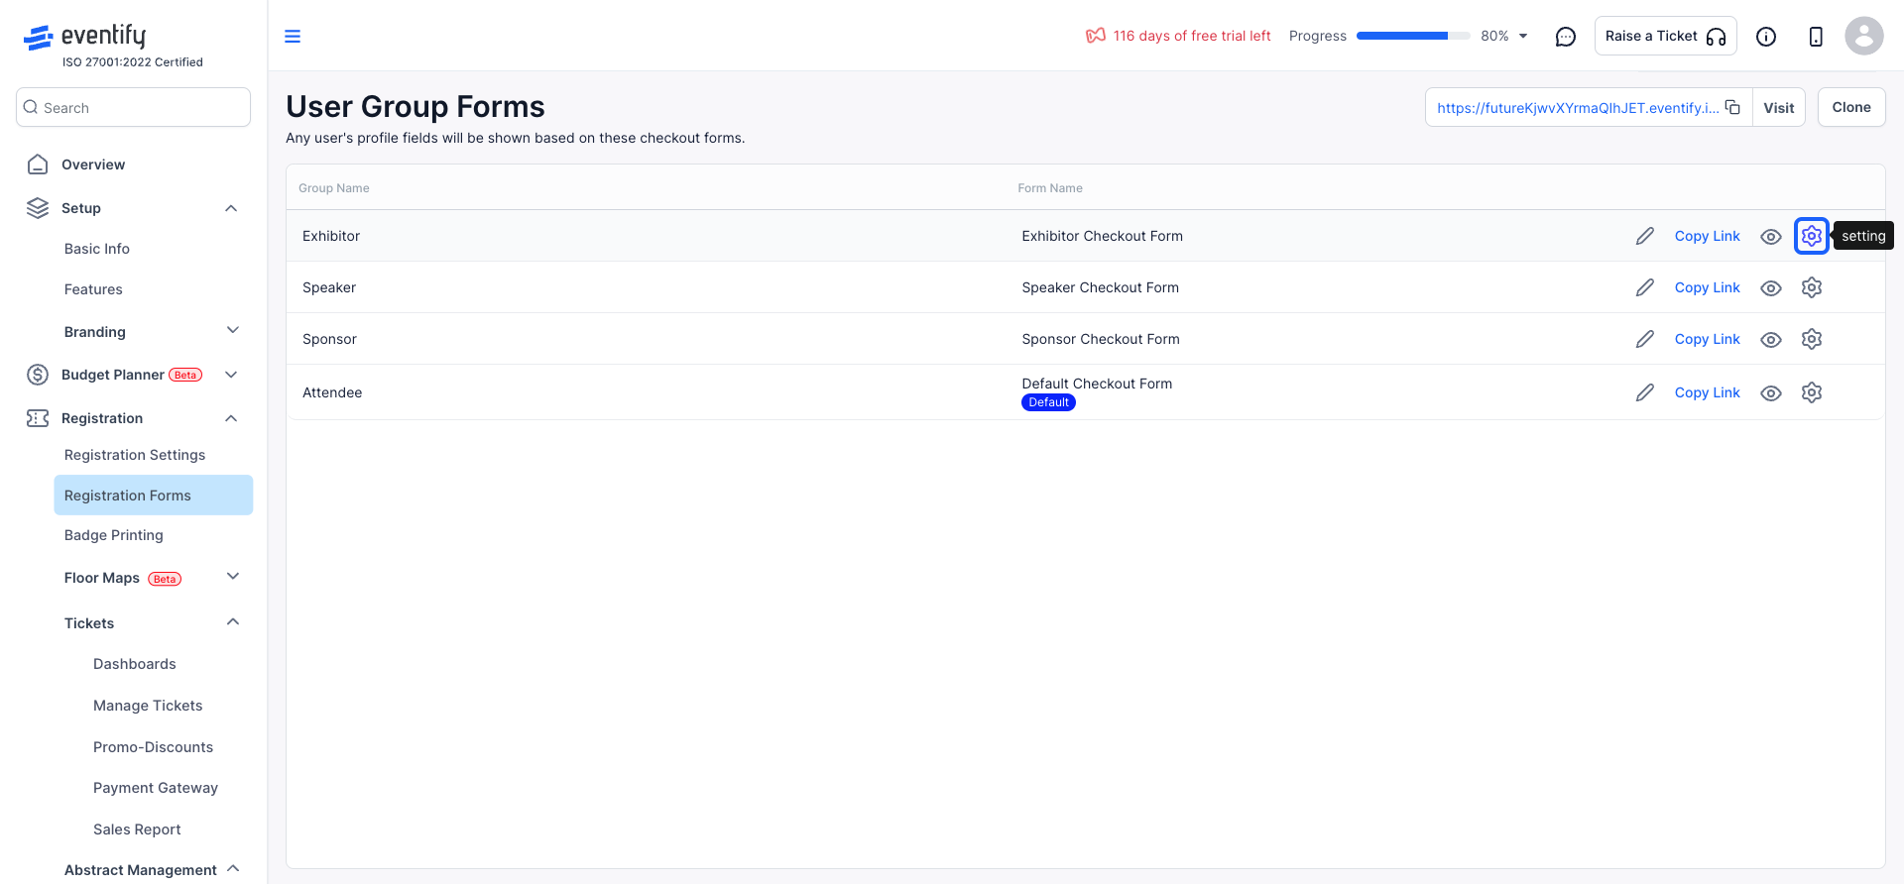Click the info circle icon

pyautogui.click(x=1766, y=37)
